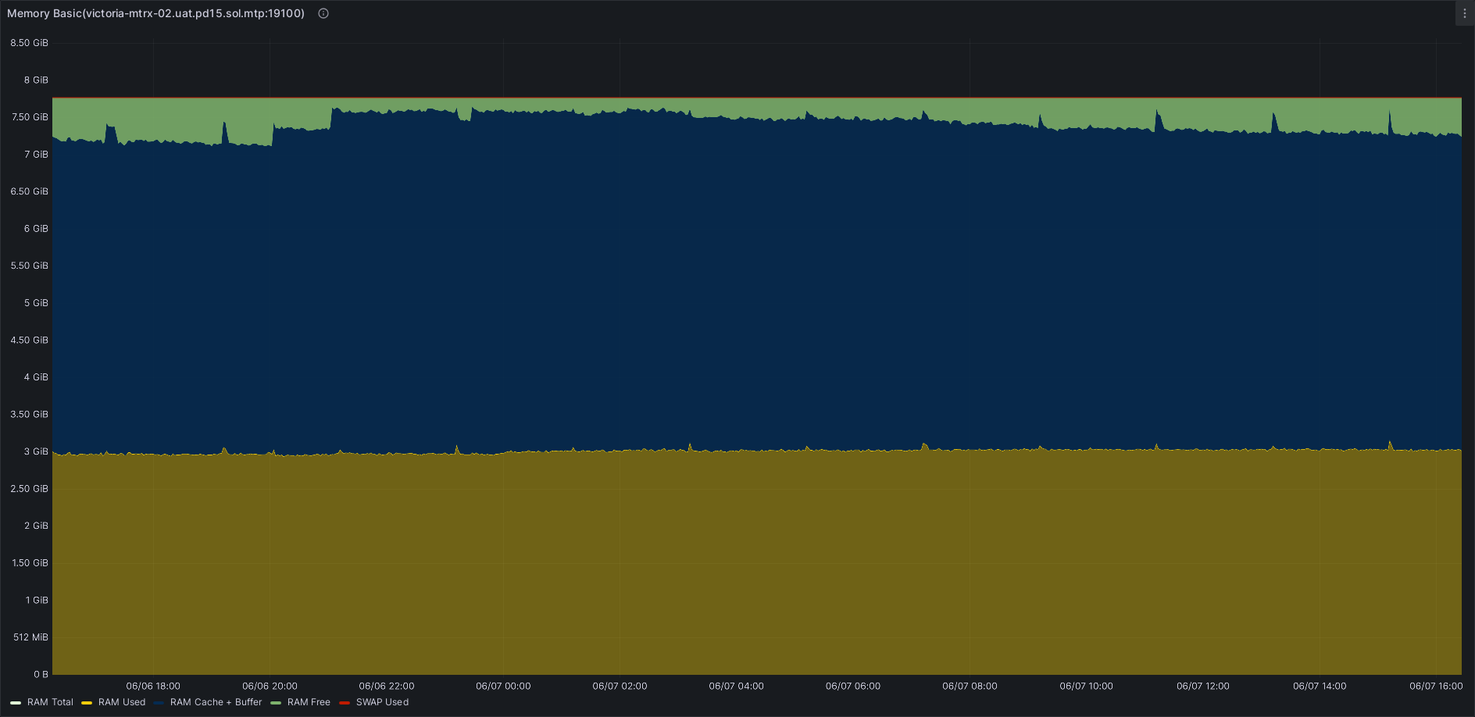Click the white RAM Total color swatch
This screenshot has width=1475, height=717.
click(16, 703)
